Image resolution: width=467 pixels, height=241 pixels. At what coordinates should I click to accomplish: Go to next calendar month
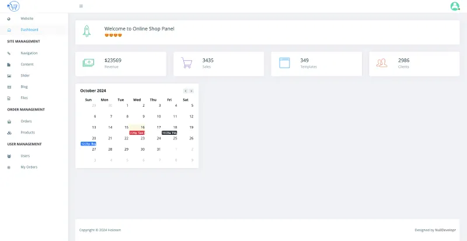pyautogui.click(x=191, y=91)
